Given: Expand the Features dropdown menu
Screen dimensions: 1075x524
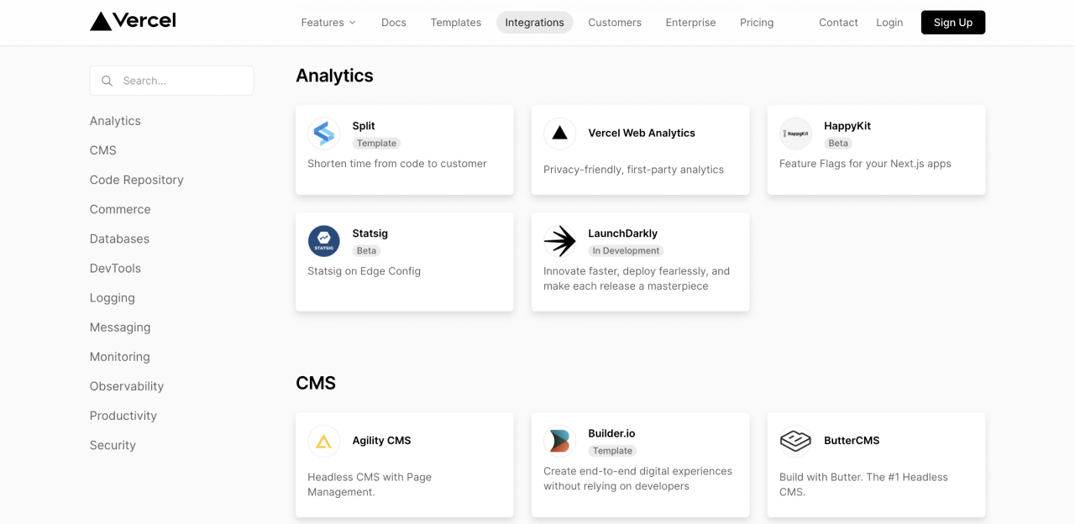Looking at the screenshot, I should (328, 23).
